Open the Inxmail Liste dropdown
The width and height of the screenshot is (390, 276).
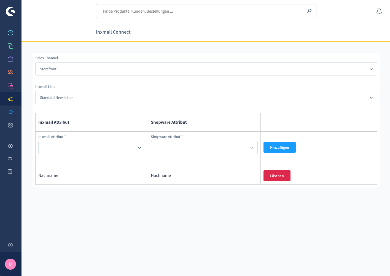[x=206, y=98]
